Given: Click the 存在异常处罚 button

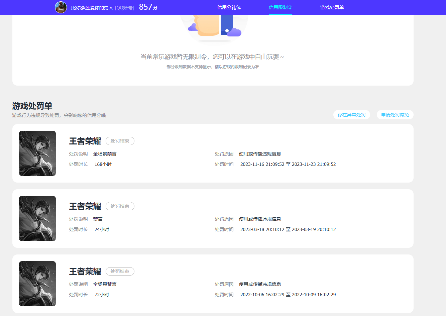Looking at the screenshot, I should [352, 115].
